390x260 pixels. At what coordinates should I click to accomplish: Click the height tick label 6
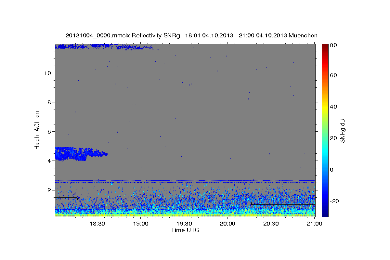49,132
